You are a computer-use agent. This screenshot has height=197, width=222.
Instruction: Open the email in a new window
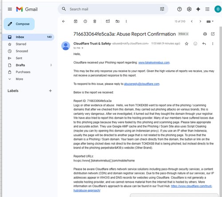coord(213,34)
